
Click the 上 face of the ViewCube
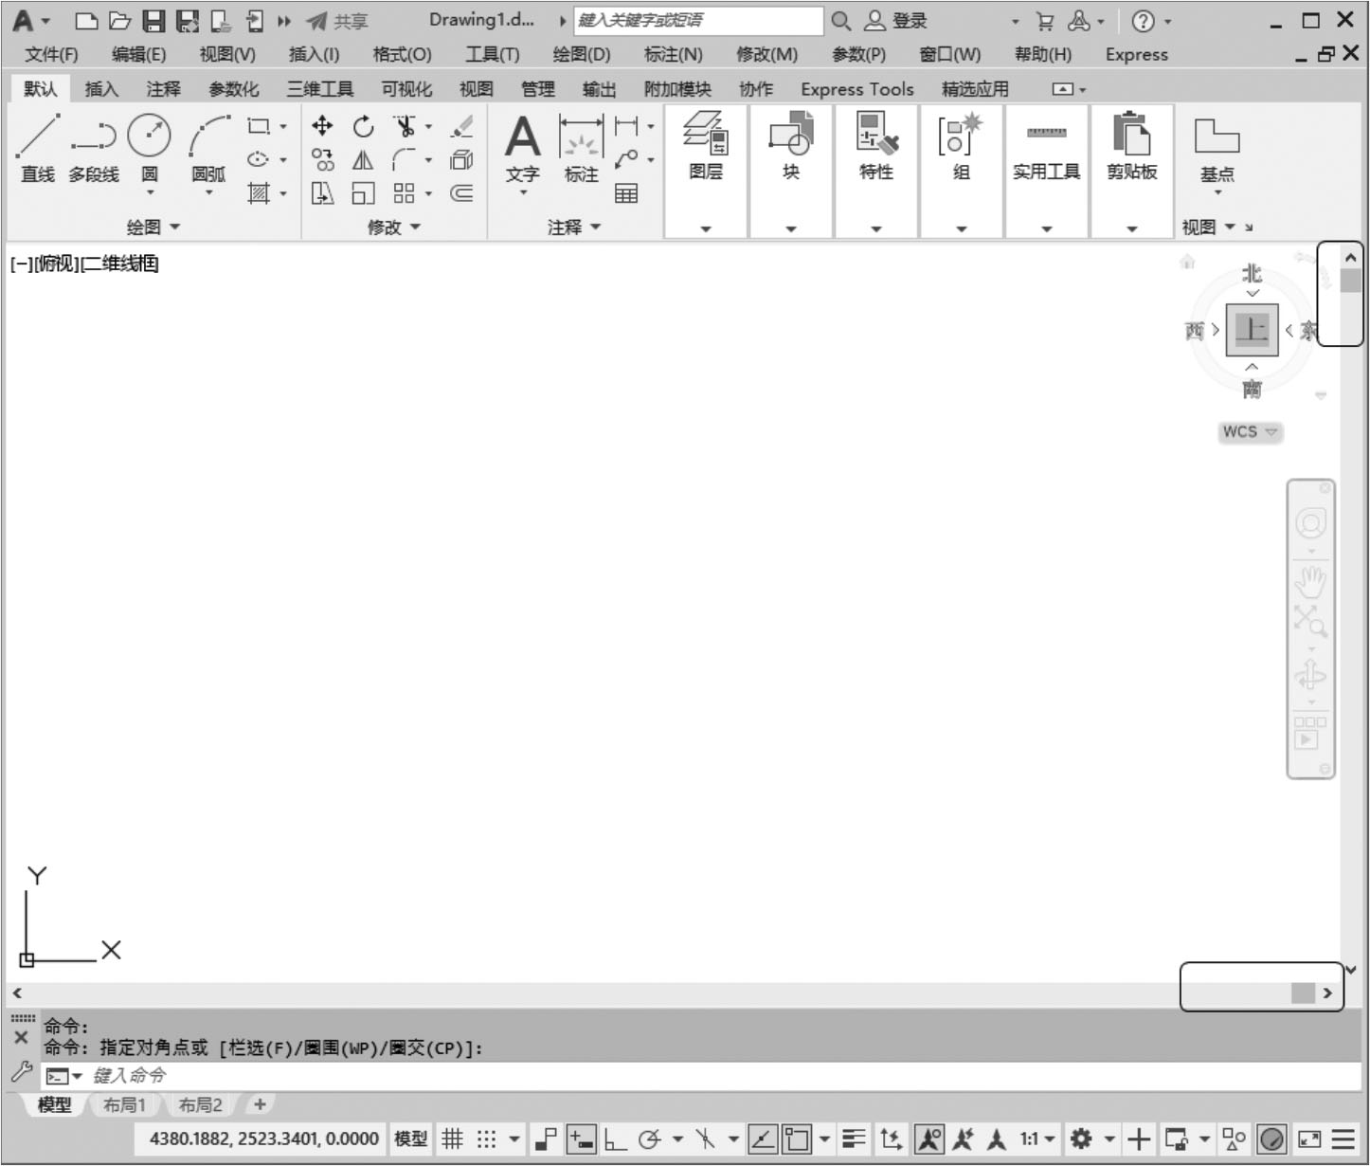tap(1253, 330)
